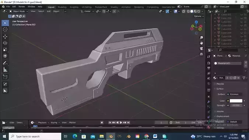The image size is (249, 140).
Task: Click the navigation gizmo Z axis
Action: pyautogui.click(x=196, y=22)
